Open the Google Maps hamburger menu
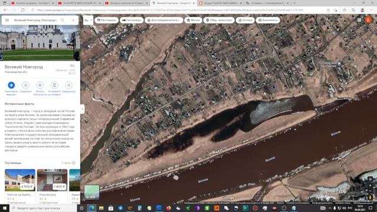 (x=7, y=20)
